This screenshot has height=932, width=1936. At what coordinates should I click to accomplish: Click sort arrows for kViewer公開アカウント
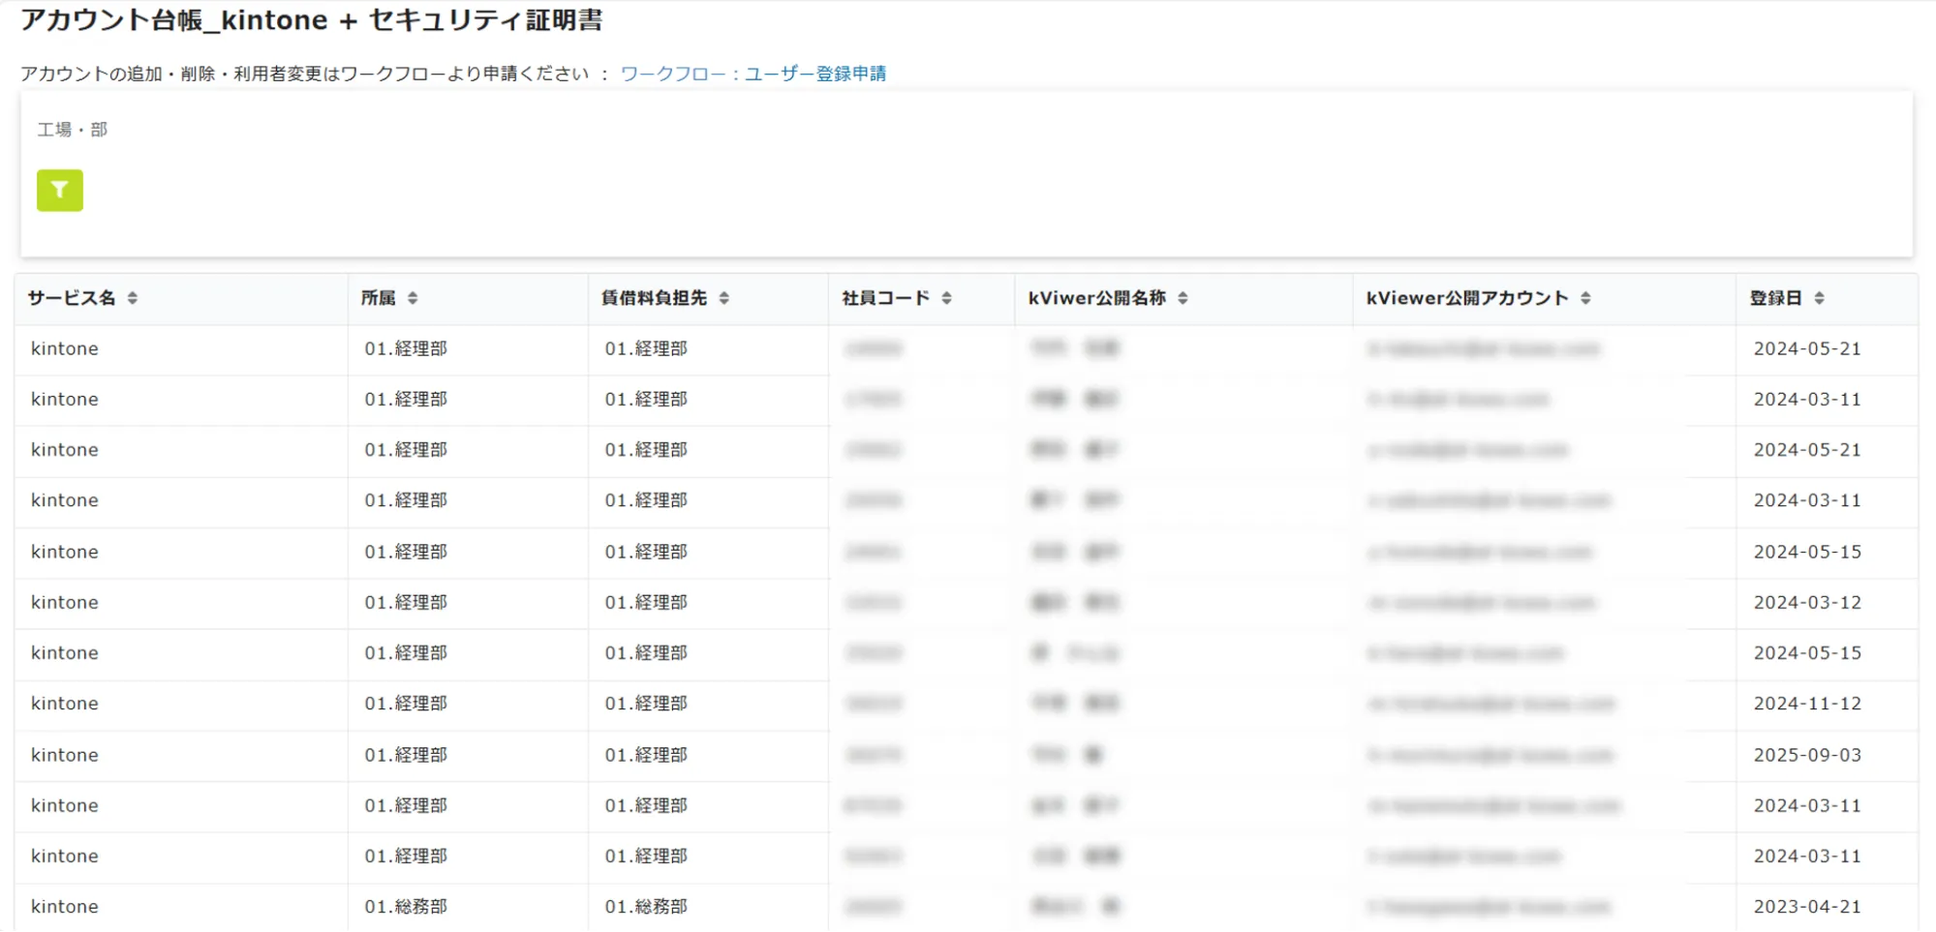coord(1585,298)
